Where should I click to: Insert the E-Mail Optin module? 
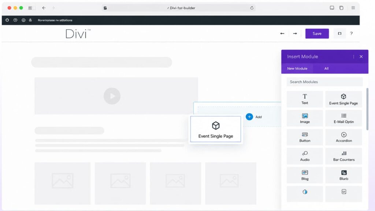[x=344, y=118]
